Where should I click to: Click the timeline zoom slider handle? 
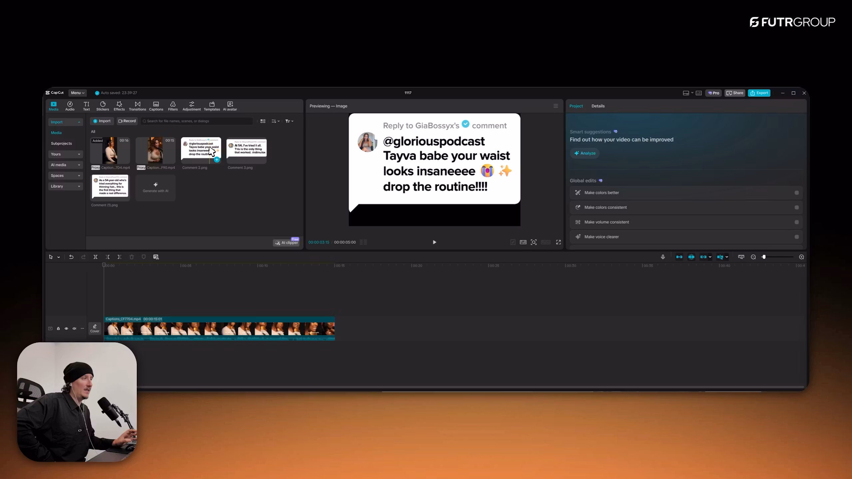point(764,257)
